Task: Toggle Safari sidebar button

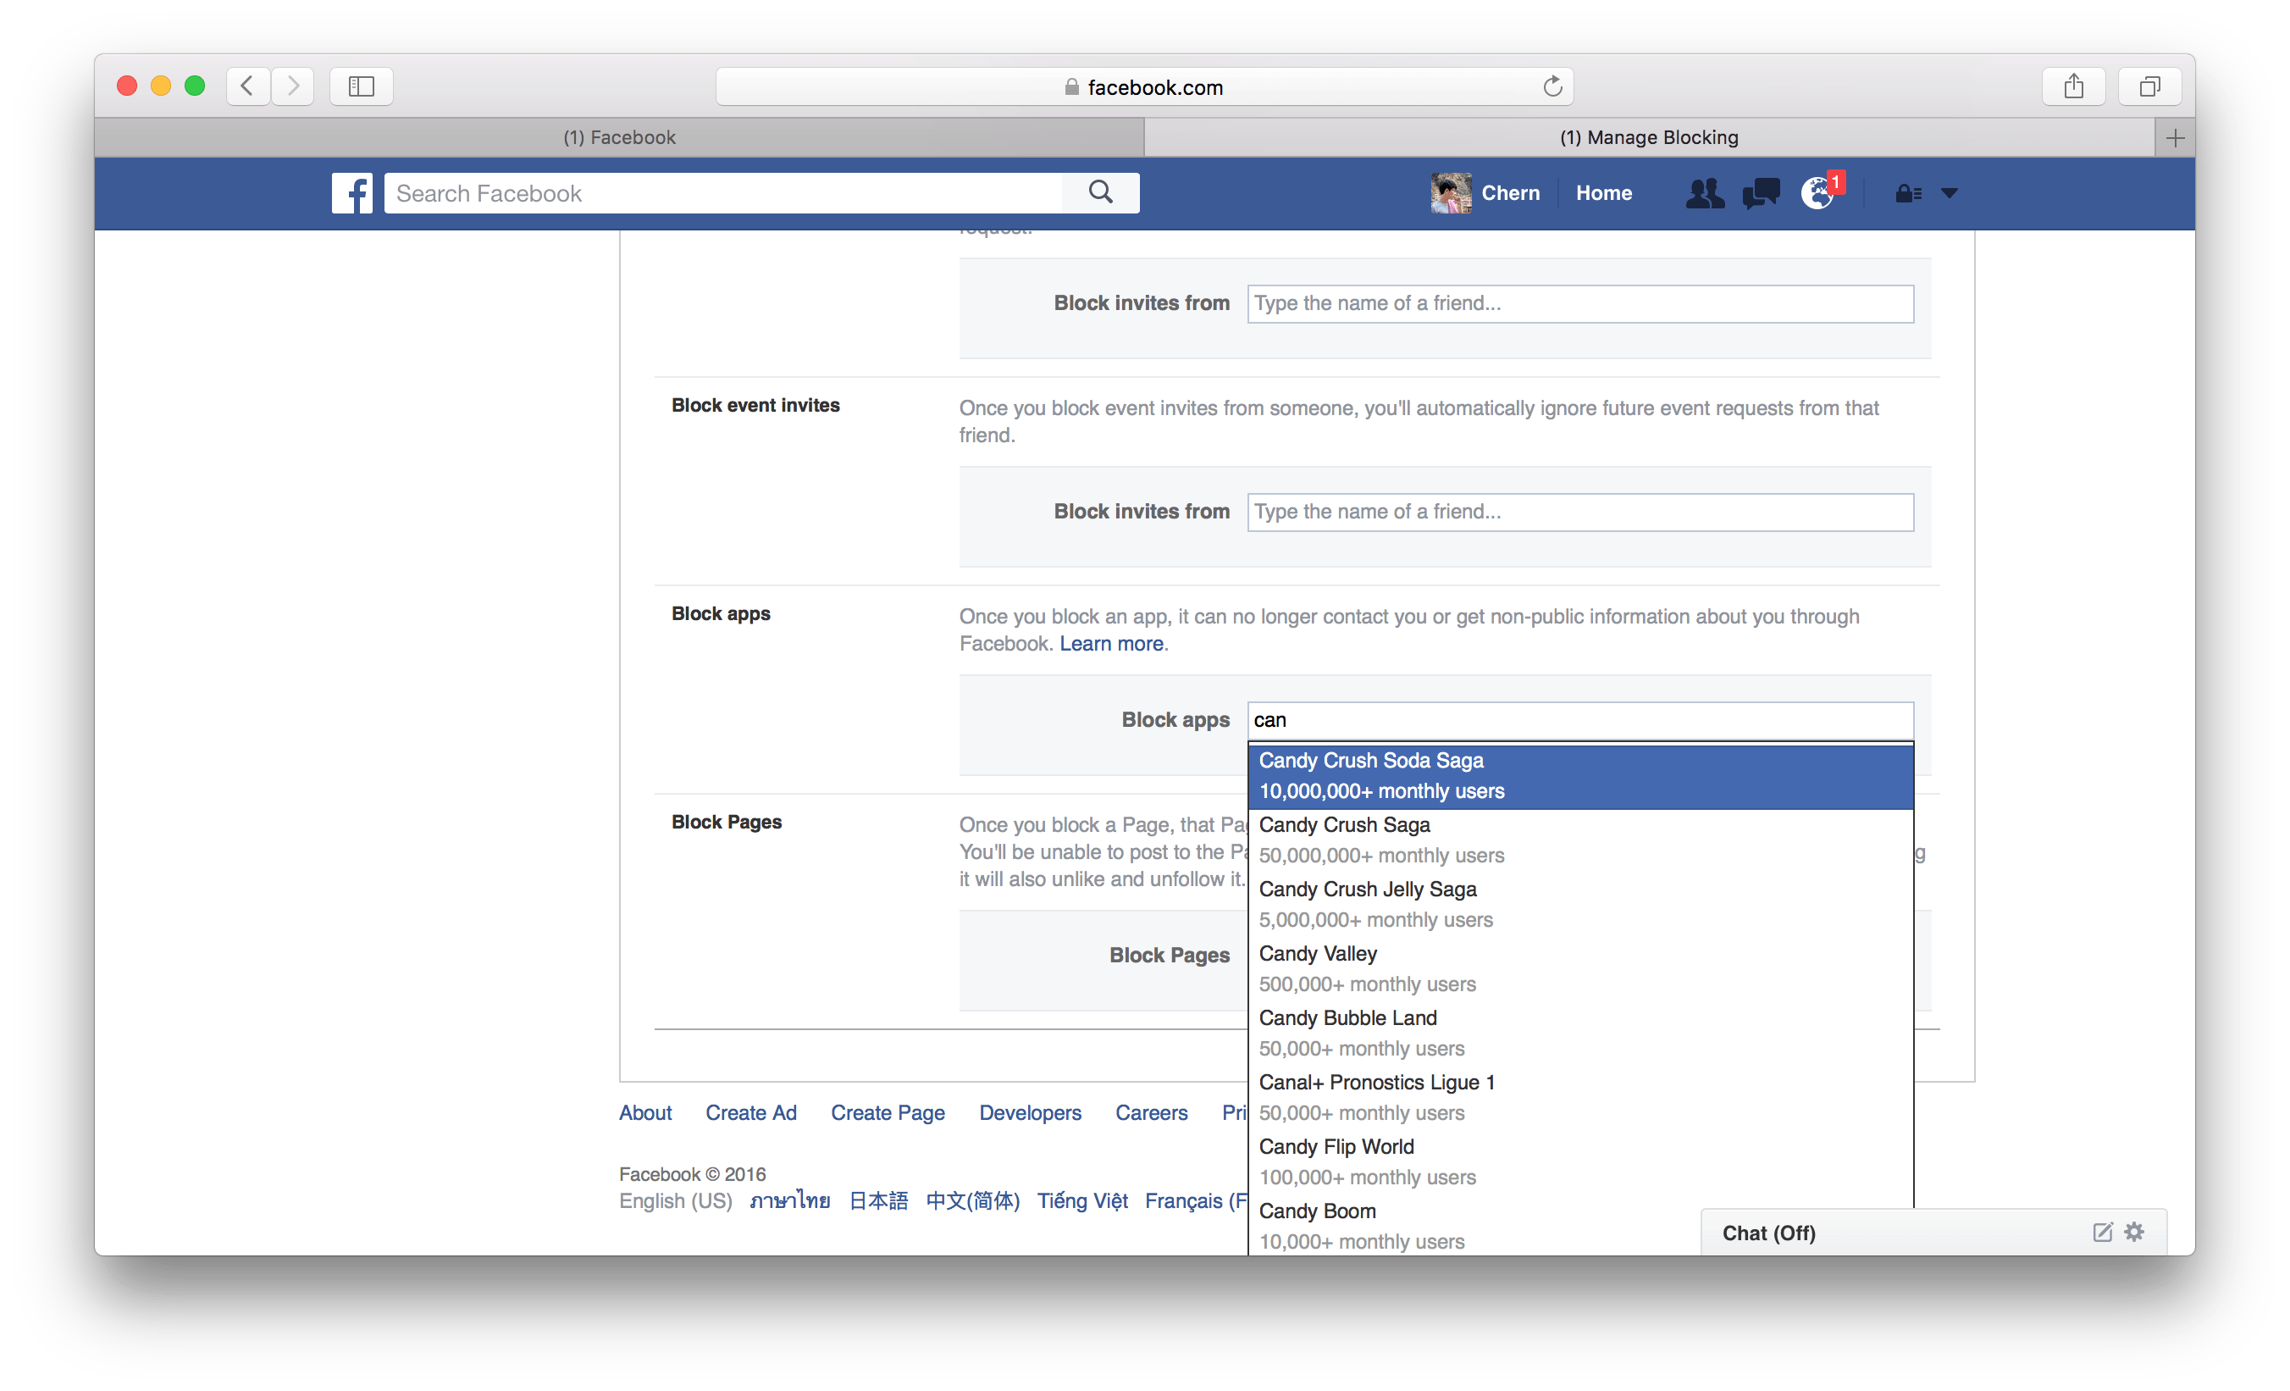Action: coord(362,86)
